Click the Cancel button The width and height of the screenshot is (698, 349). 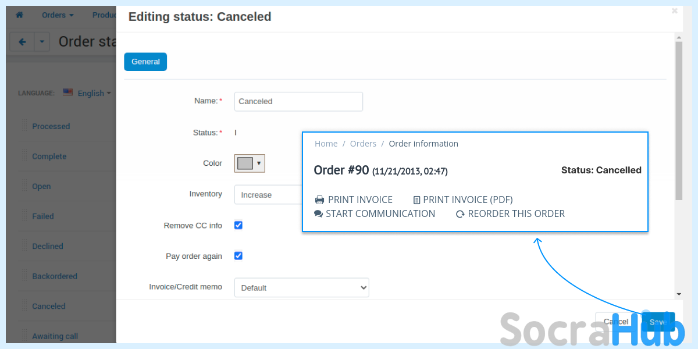[x=615, y=322]
